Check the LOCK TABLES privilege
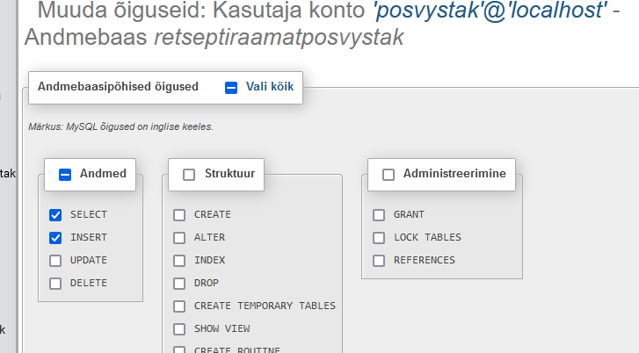 tap(379, 237)
